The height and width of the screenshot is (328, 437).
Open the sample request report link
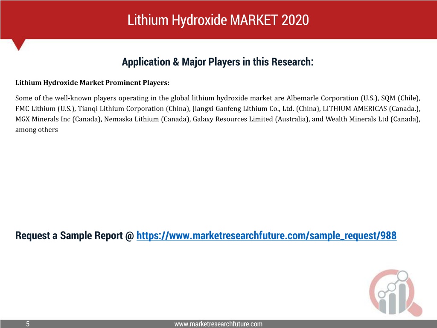pyautogui.click(x=266, y=236)
